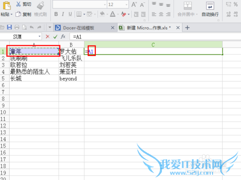Increase decimal places icon
Viewport: 241px width, 180px height.
coord(228,14)
